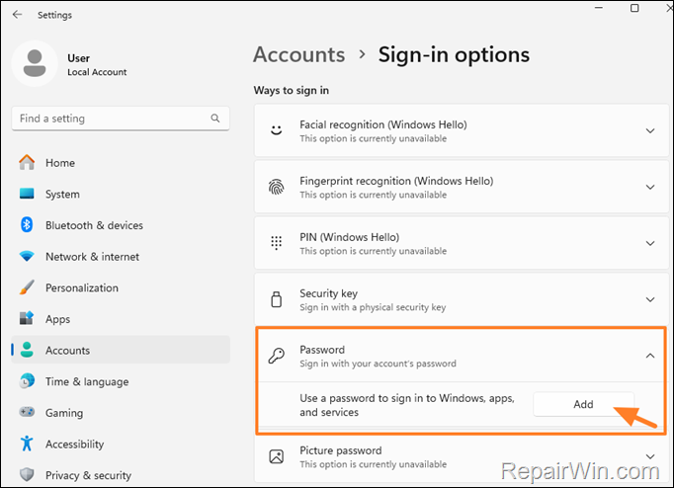Click the Accounts breadcrumb link
Screen dimensions: 674x488
tap(299, 54)
